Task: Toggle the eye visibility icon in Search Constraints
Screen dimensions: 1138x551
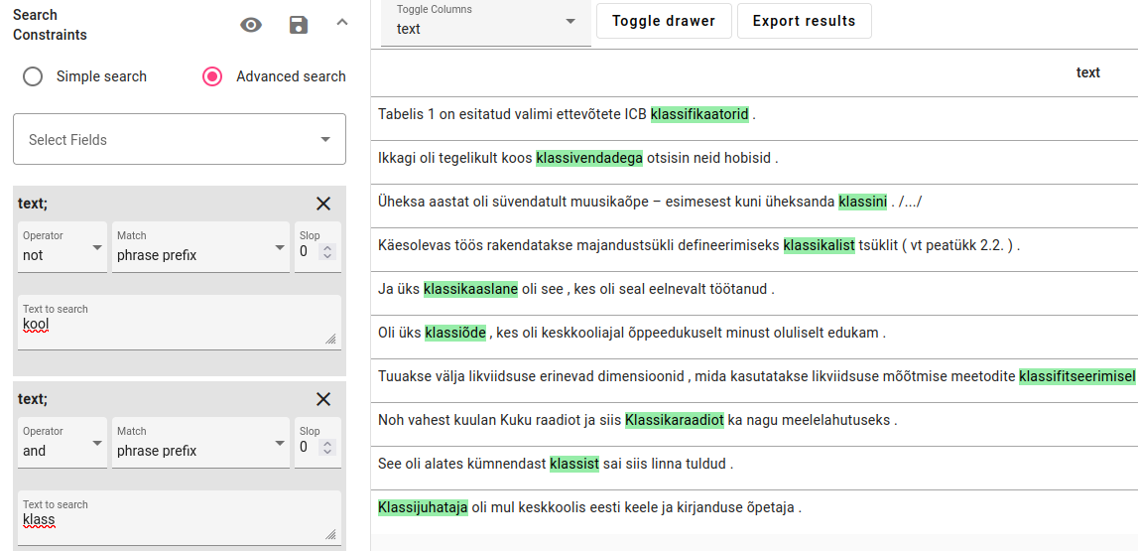Action: (x=251, y=25)
